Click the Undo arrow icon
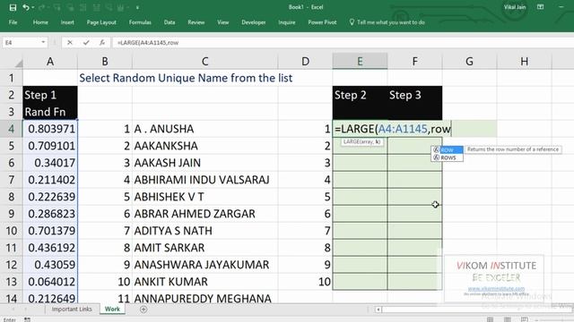Screen dimensions: 574x322 (x=25, y=7)
